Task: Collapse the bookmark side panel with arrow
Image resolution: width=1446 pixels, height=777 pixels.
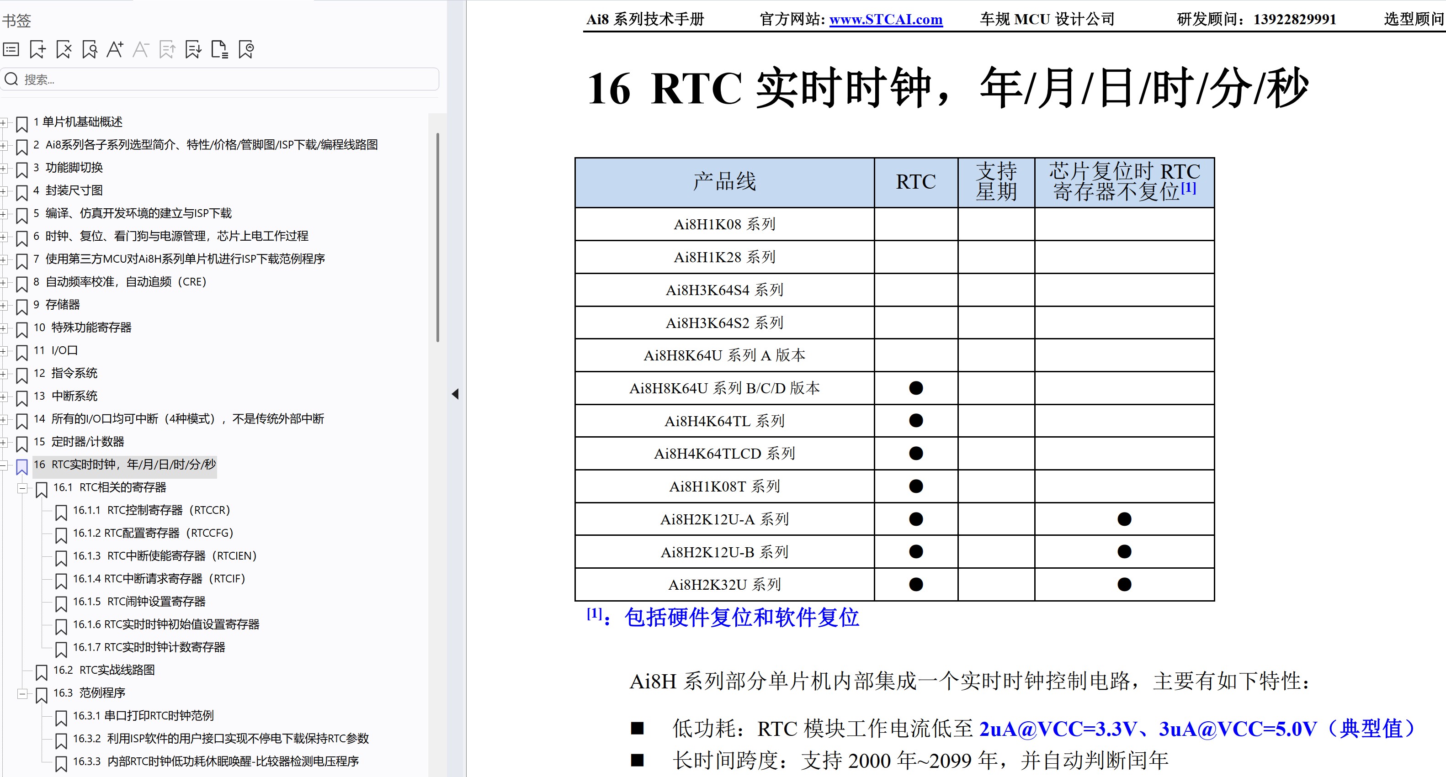Action: pyautogui.click(x=455, y=394)
